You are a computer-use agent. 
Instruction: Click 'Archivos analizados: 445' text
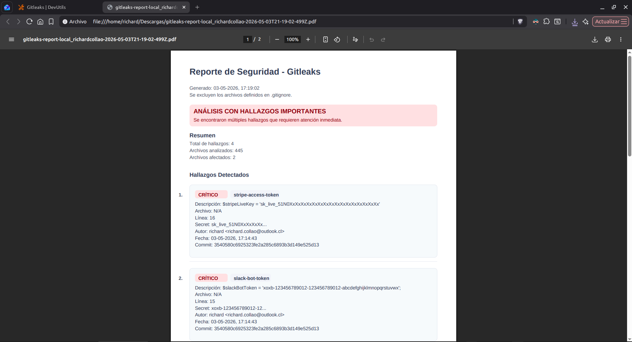[x=216, y=150]
